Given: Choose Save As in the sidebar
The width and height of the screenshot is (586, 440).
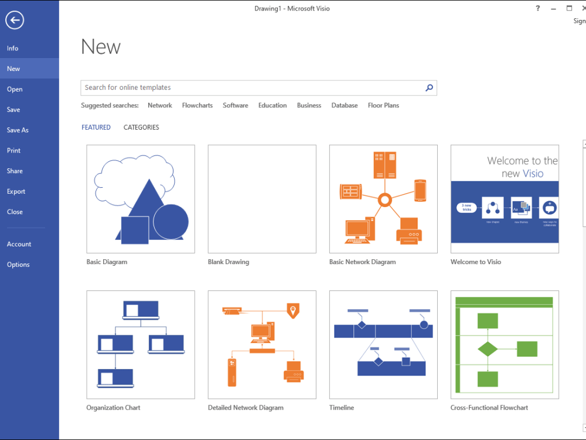Looking at the screenshot, I should click(x=29, y=130).
